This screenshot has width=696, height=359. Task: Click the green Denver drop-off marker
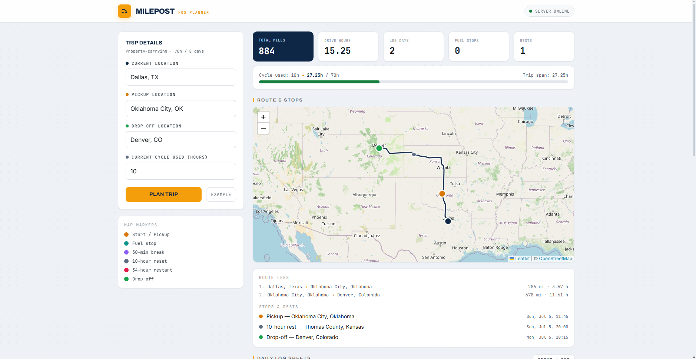[x=379, y=148]
